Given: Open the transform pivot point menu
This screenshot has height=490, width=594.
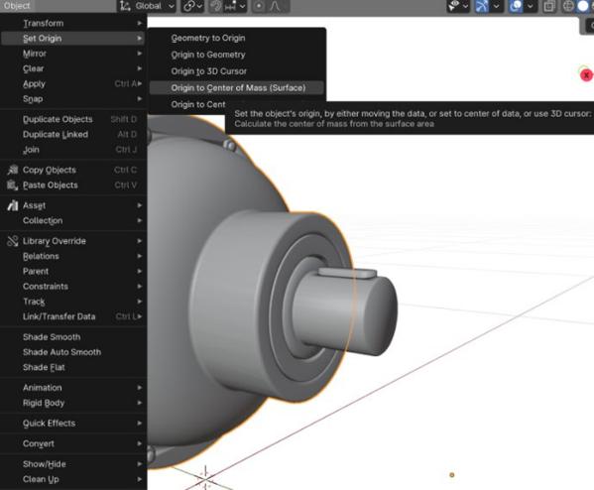Looking at the screenshot, I should coord(192,6).
